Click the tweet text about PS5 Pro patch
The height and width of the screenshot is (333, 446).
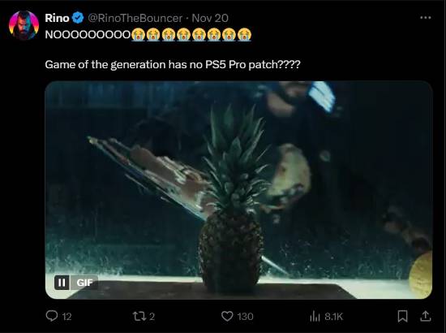[x=173, y=64]
